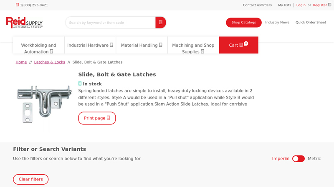Viewport: 334px width, 188px height.
Task: Click the printer icon in Print page
Action: [x=109, y=118]
